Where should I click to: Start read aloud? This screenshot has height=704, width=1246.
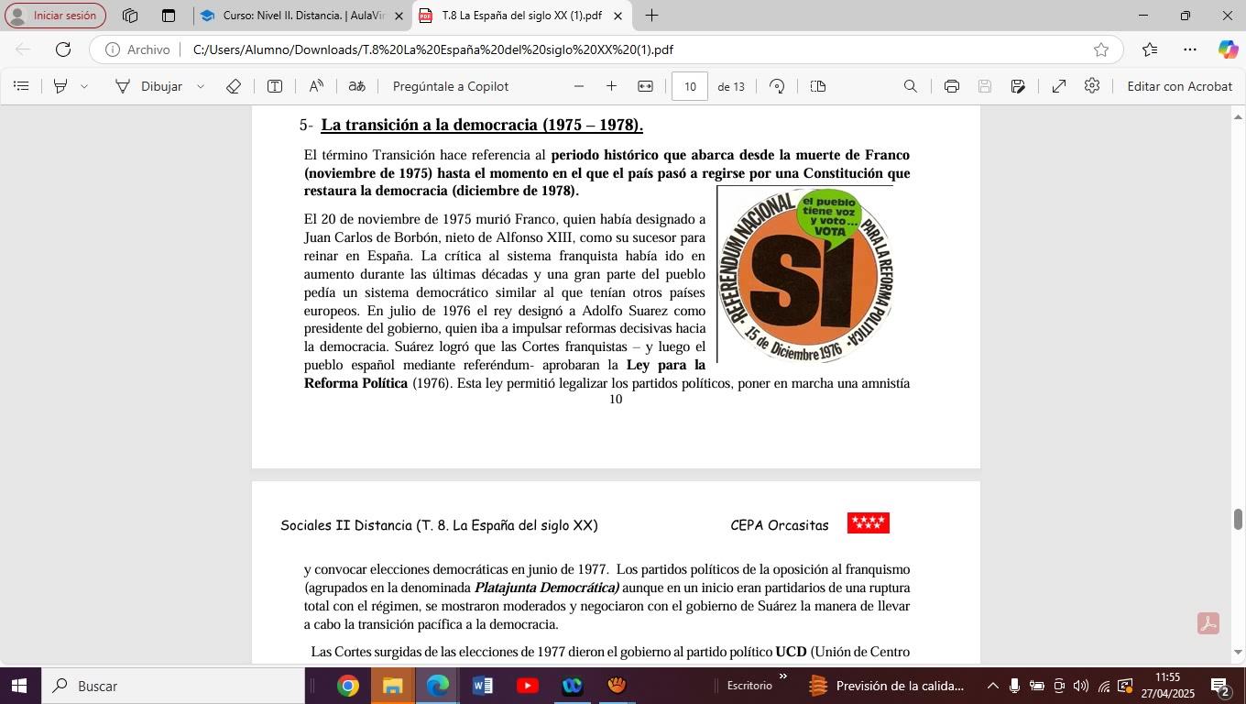[316, 86]
